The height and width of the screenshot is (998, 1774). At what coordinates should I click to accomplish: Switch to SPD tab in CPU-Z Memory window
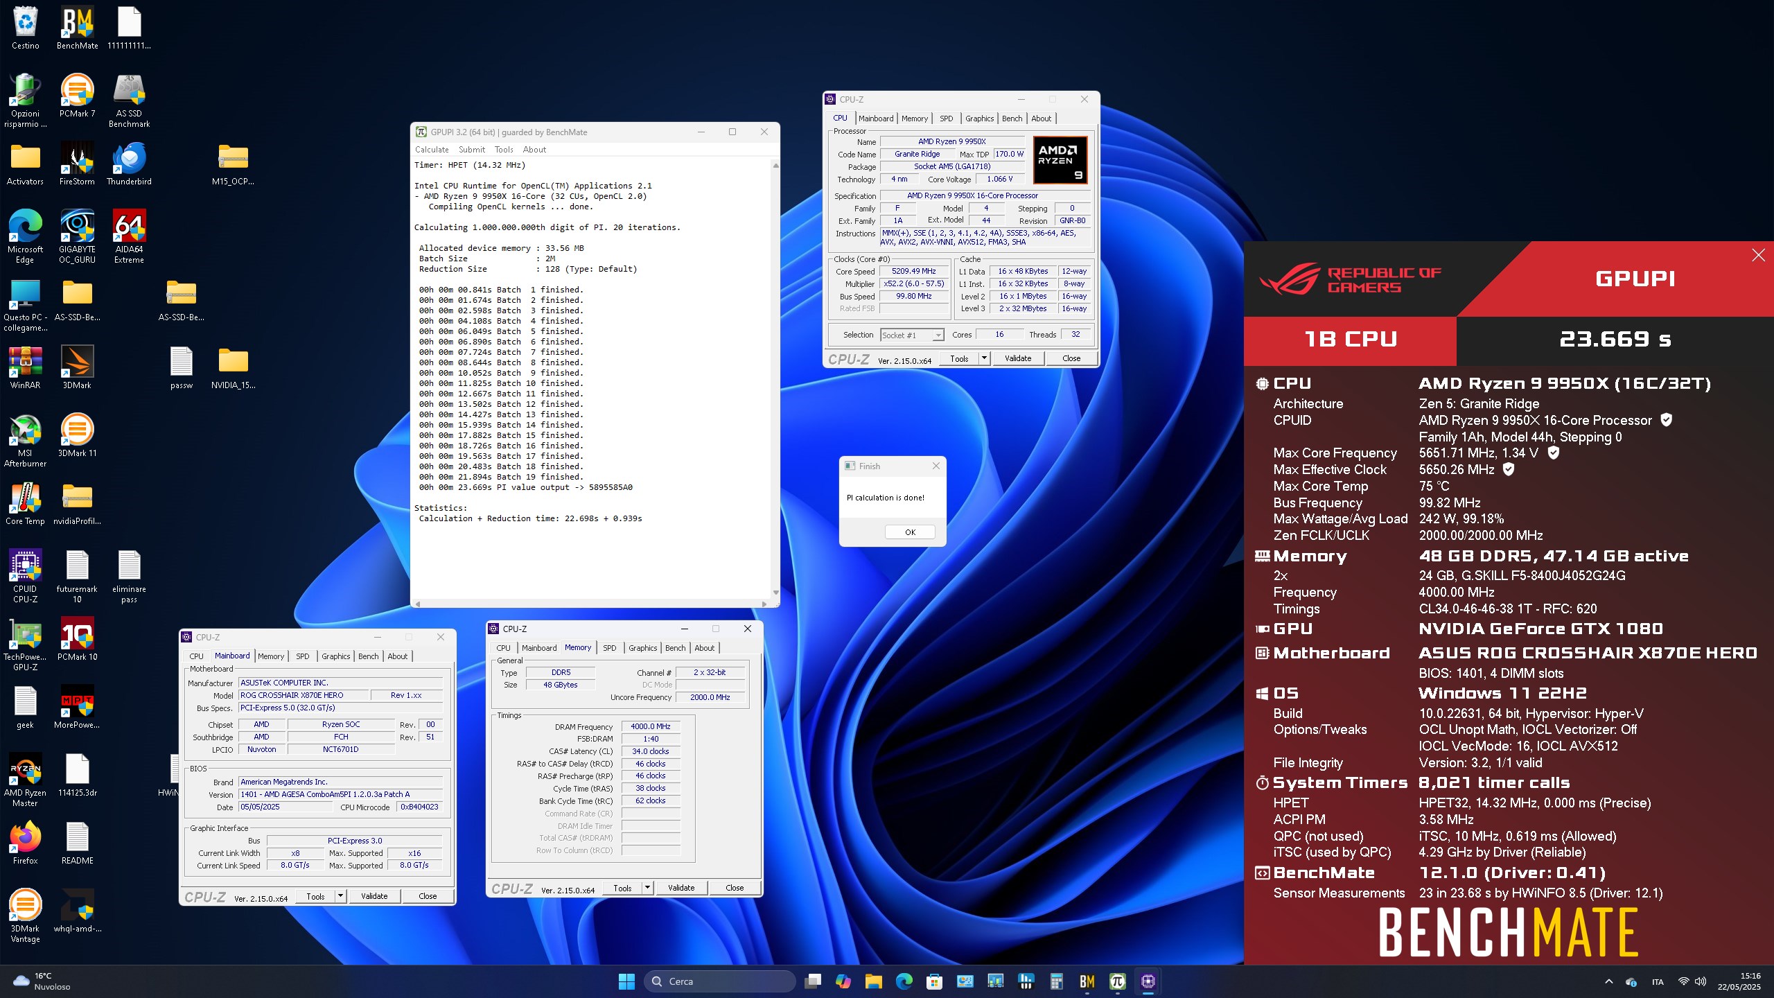[609, 648]
